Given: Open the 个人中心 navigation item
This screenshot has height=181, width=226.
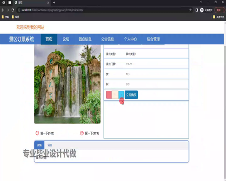Looking at the screenshot, I should tap(131, 39).
